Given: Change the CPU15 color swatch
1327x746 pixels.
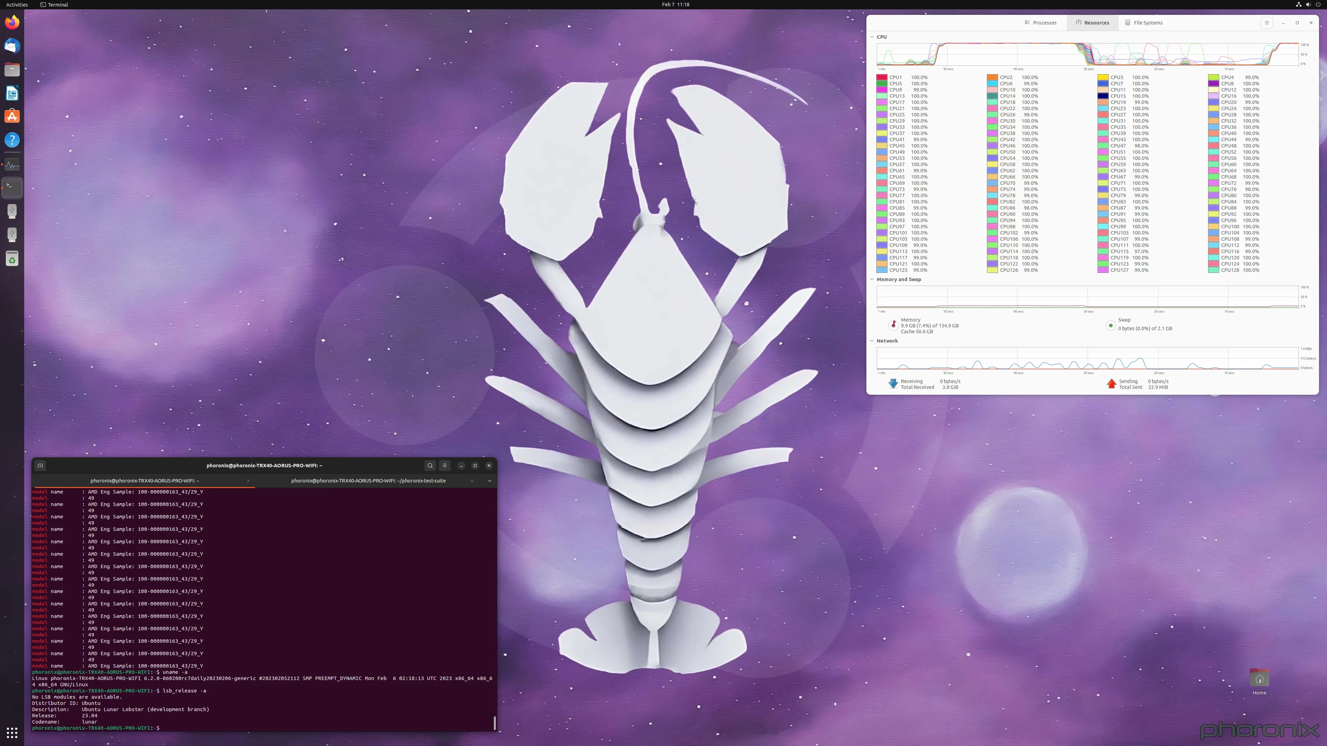Looking at the screenshot, I should [x=1102, y=96].
